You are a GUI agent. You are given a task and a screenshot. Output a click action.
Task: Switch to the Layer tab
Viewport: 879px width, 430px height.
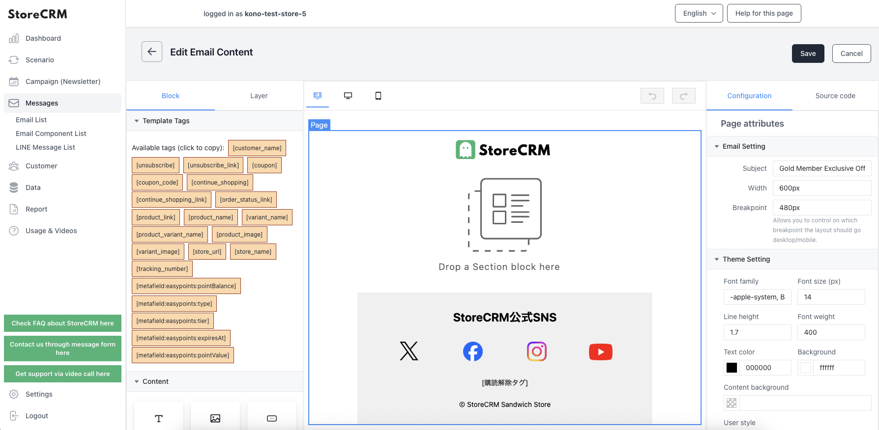click(259, 96)
